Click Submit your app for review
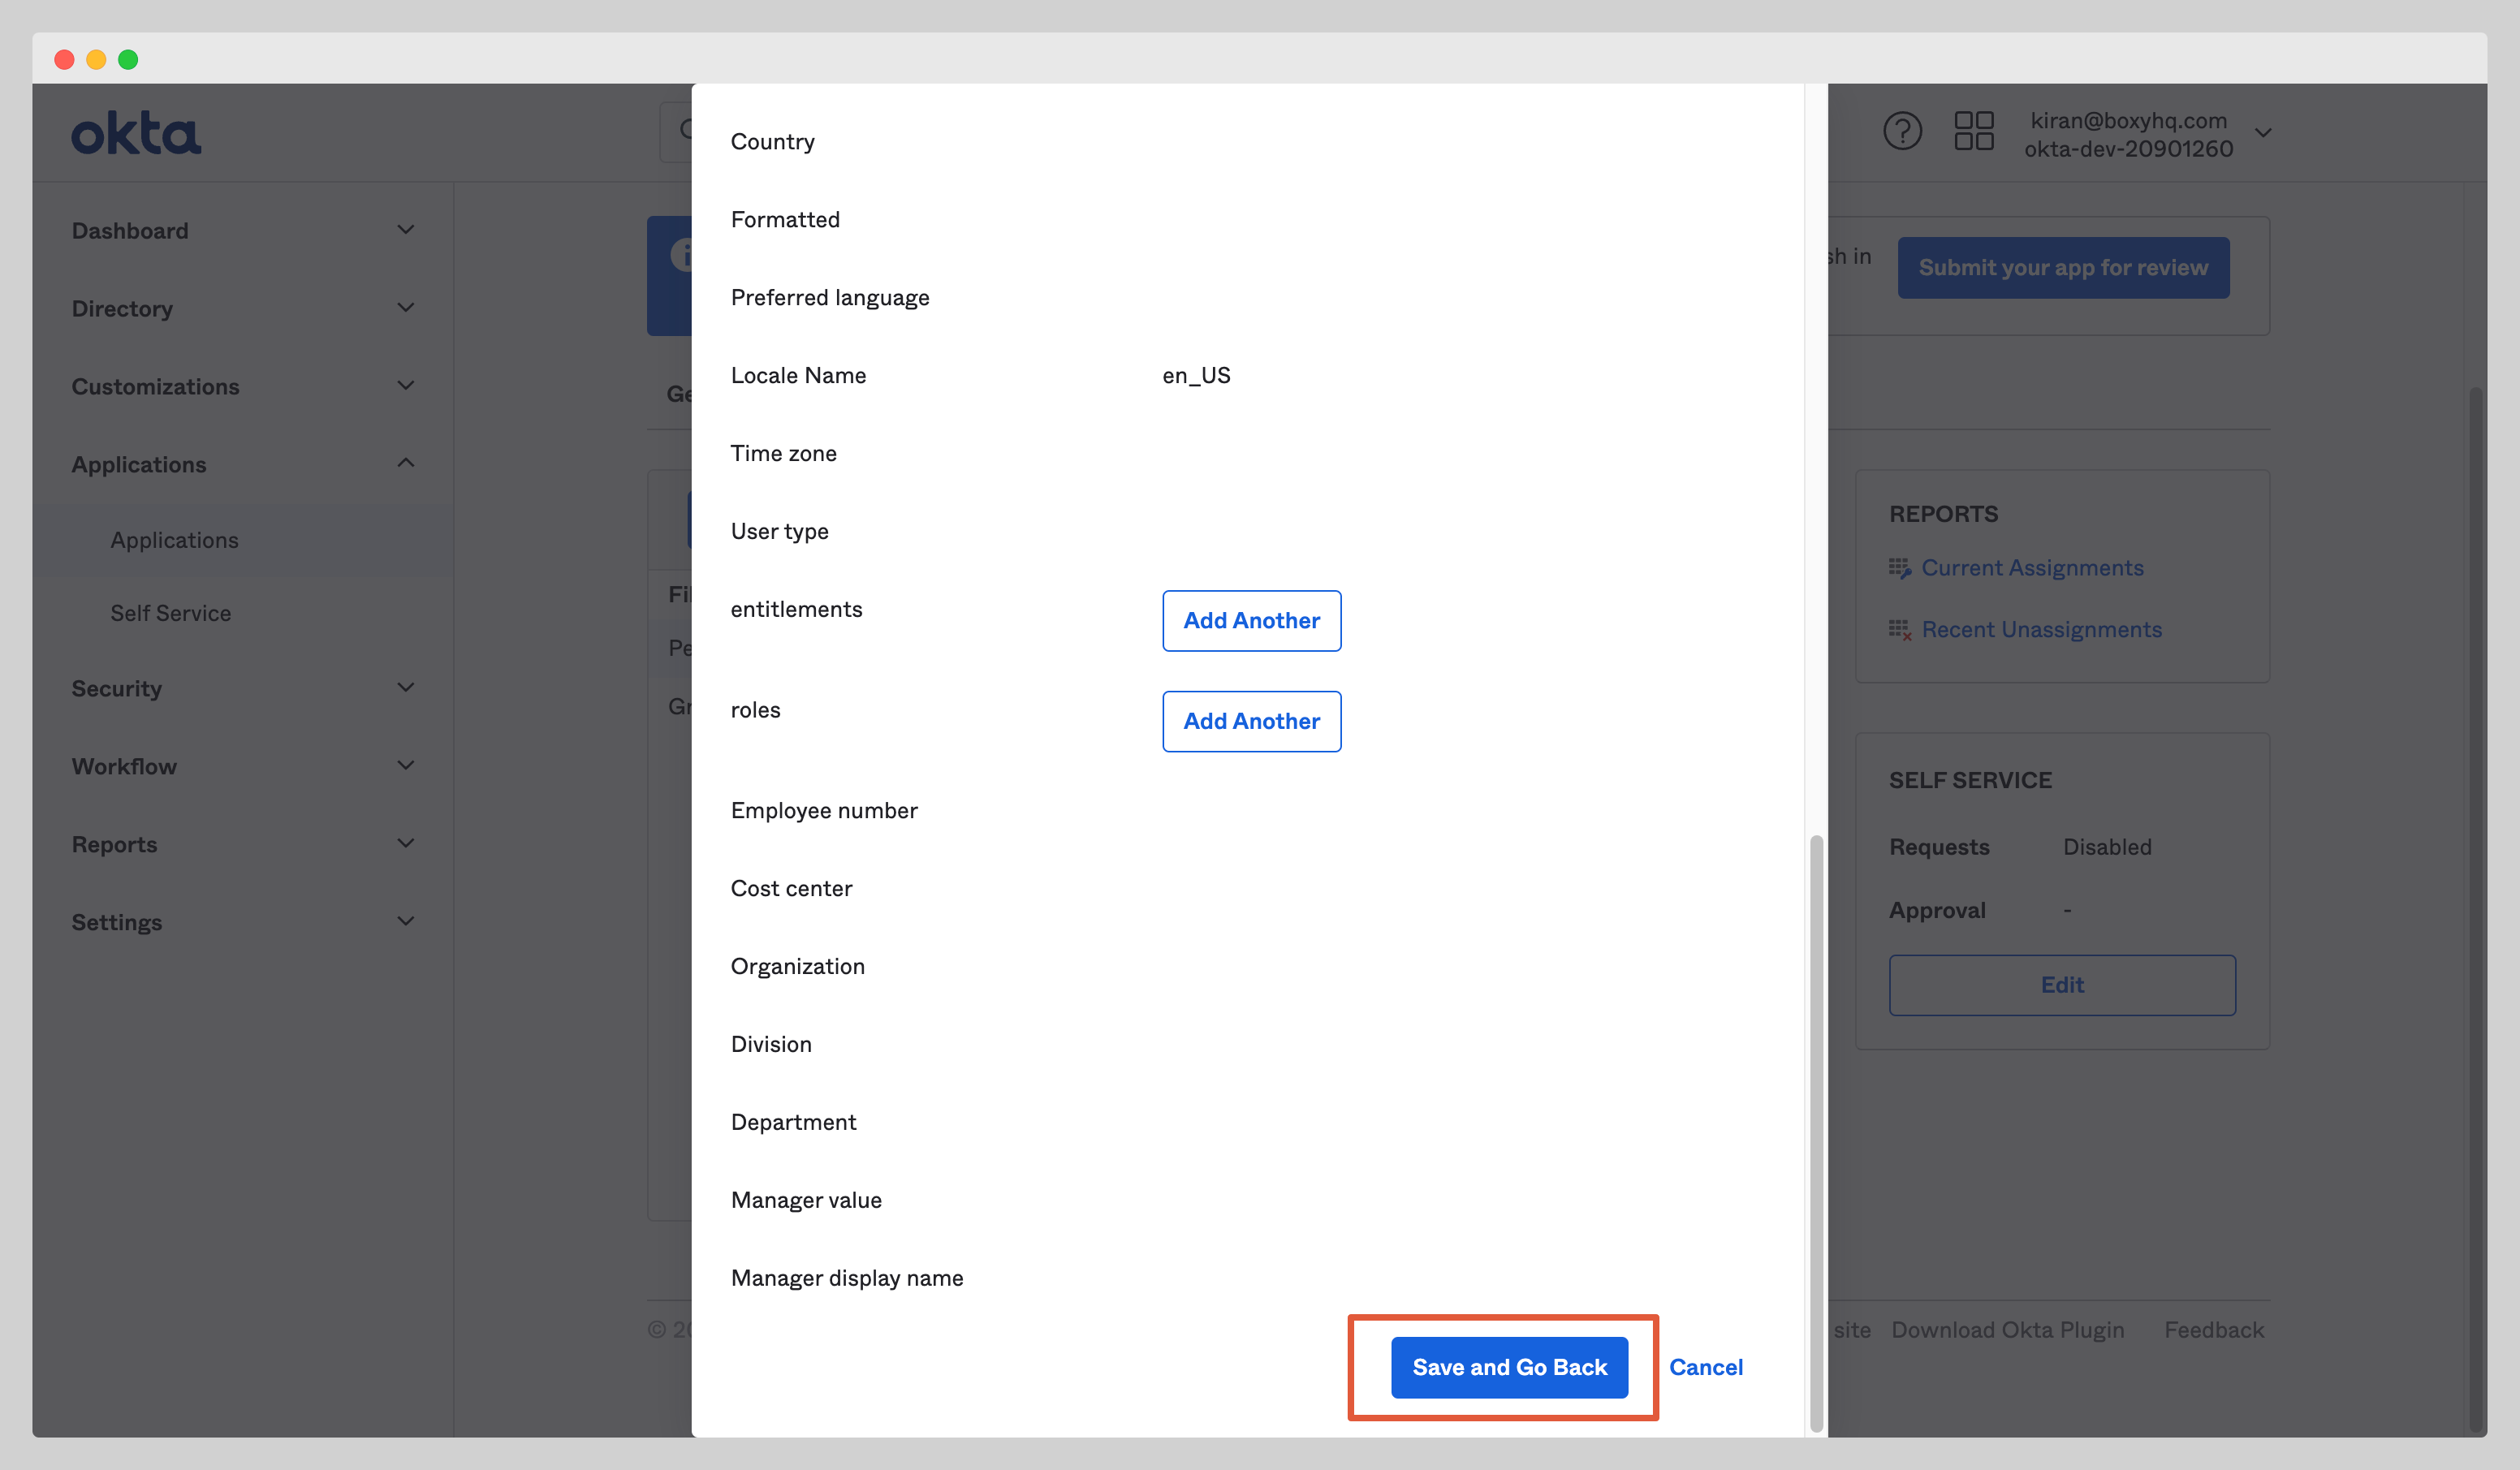This screenshot has height=1470, width=2520. point(2063,267)
